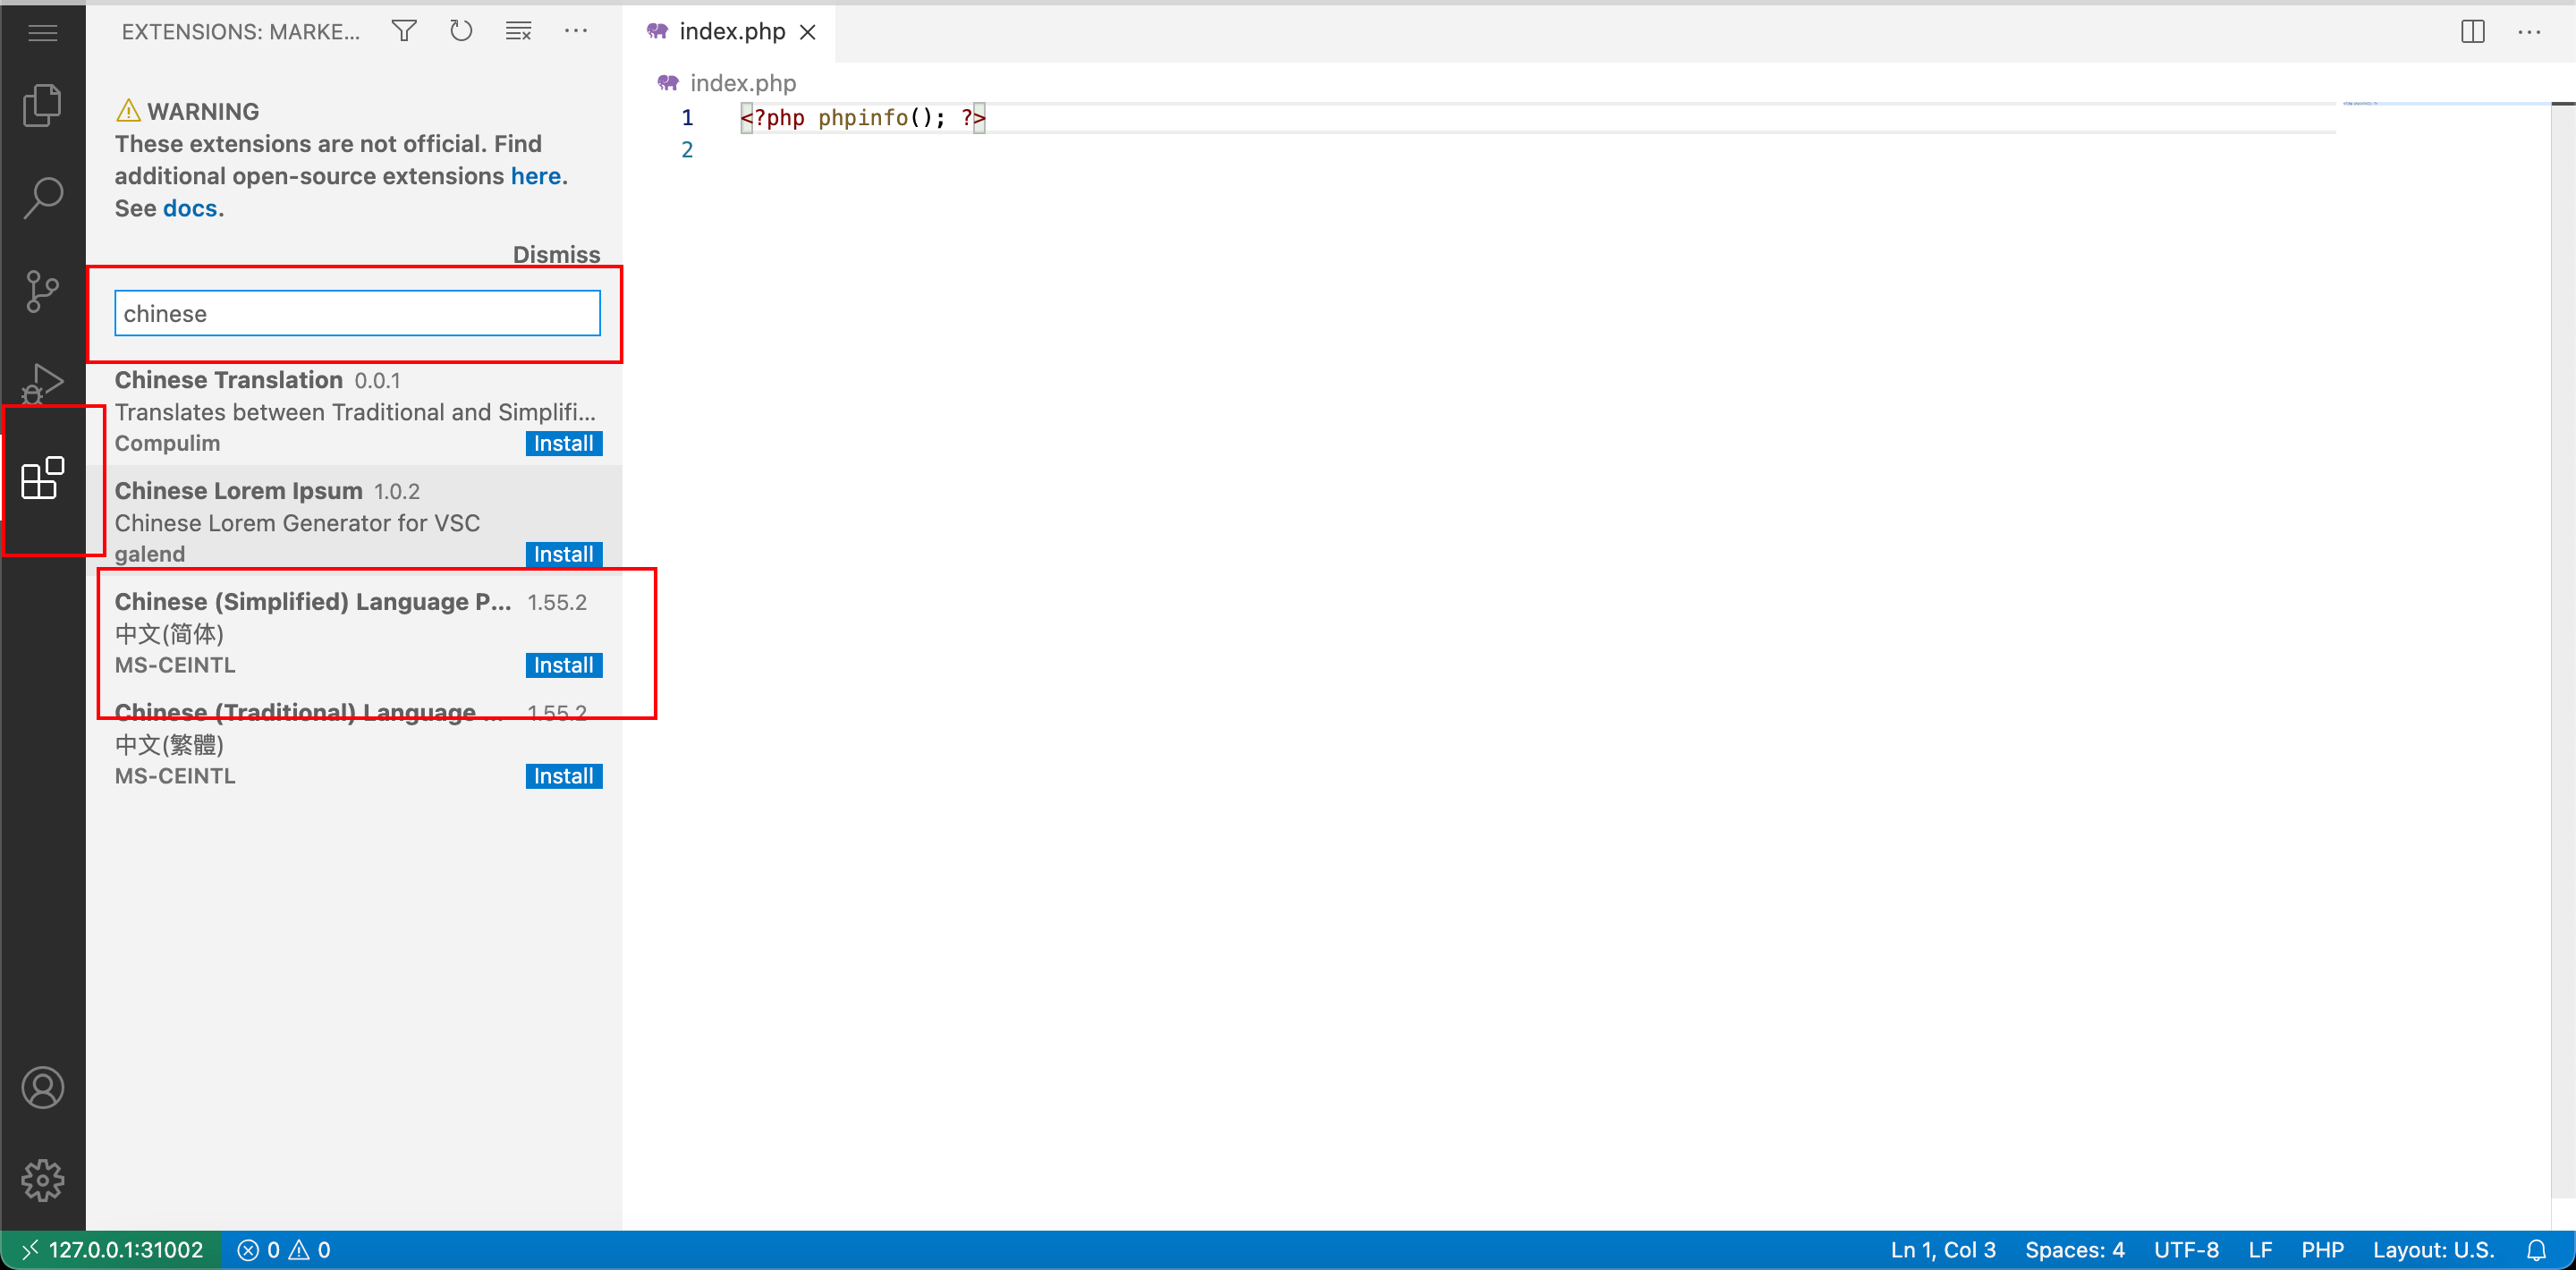Open extensions panel more actions ellipsis
This screenshot has width=2576, height=1270.
[576, 31]
